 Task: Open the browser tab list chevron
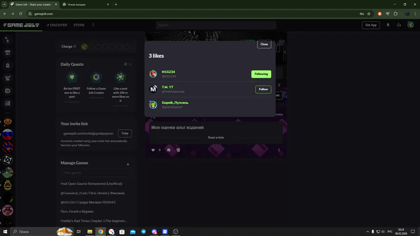point(4,5)
